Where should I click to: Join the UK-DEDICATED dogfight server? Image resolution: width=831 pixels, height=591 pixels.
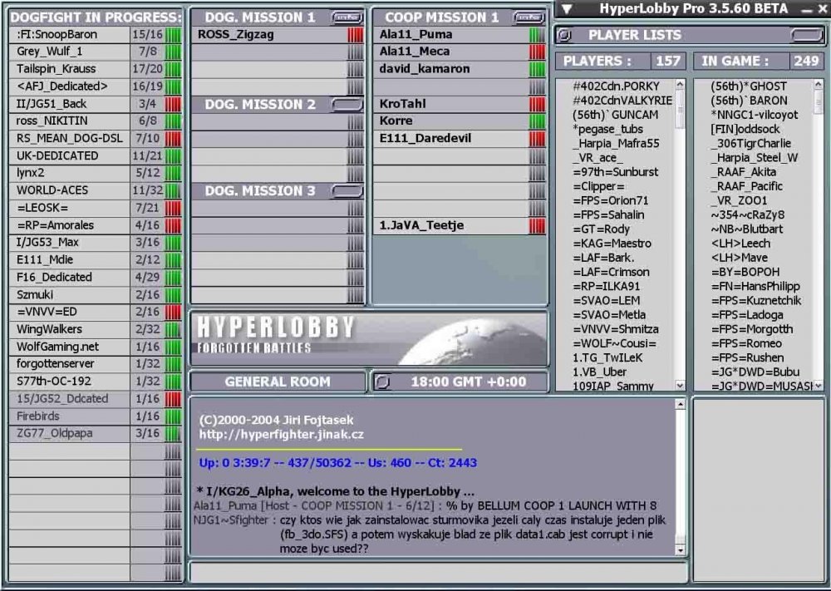(57, 155)
